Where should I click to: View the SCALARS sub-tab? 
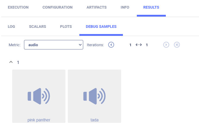point(38,26)
